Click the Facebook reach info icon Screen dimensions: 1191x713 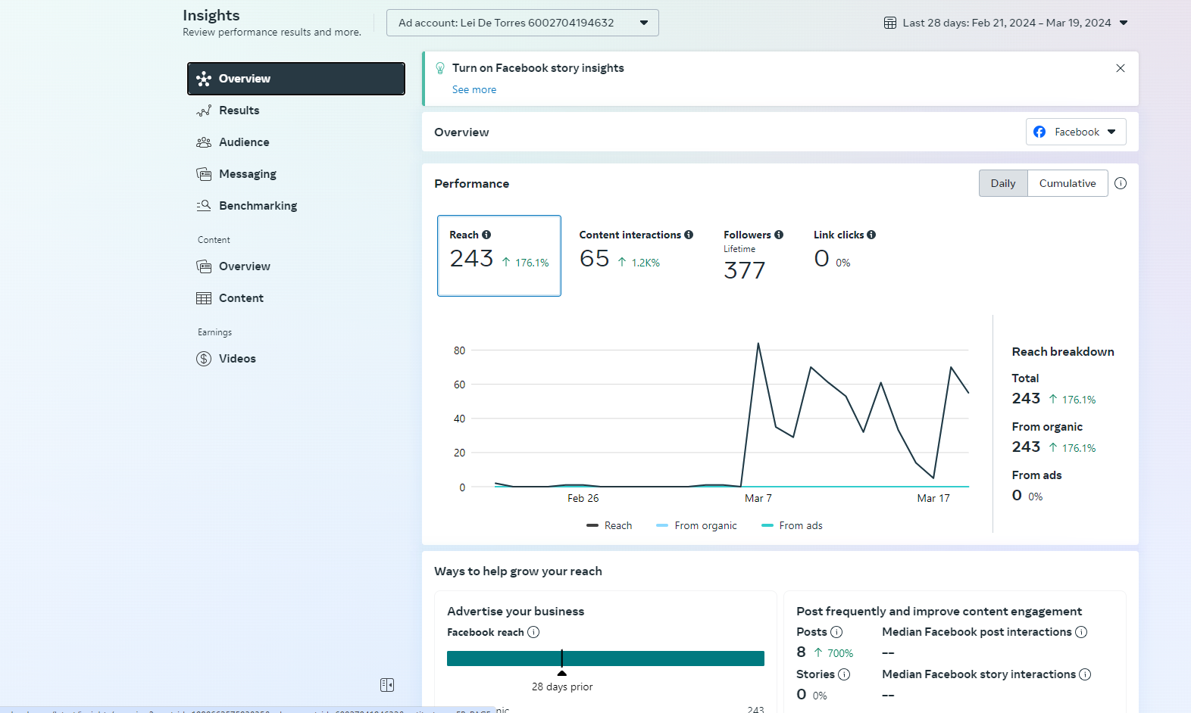click(x=533, y=632)
